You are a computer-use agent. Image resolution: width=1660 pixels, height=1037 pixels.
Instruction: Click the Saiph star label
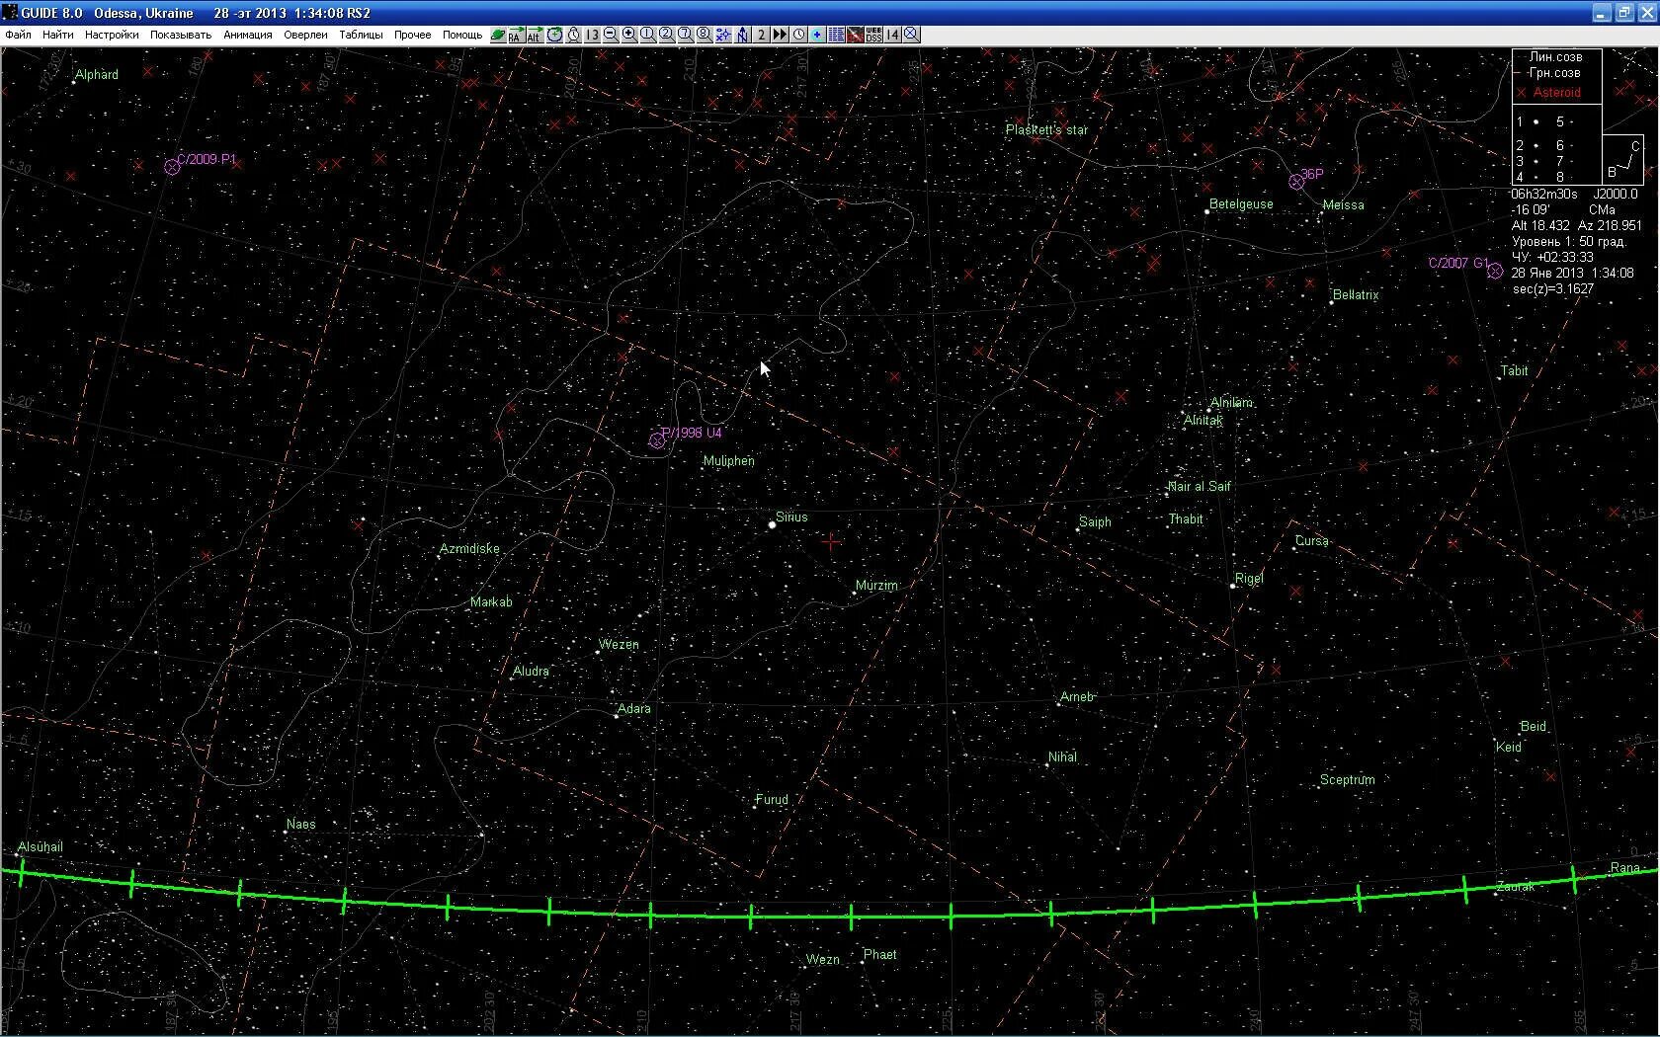click(1095, 522)
